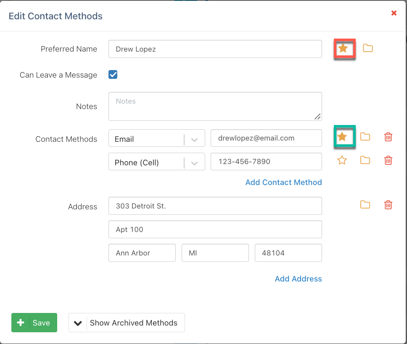The width and height of the screenshot is (407, 344).
Task: Delete the 303 Detroit St. address
Action: [388, 205]
